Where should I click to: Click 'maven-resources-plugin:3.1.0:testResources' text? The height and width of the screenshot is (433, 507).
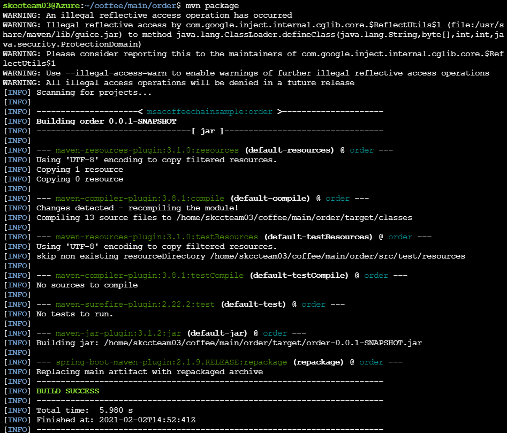(x=156, y=237)
